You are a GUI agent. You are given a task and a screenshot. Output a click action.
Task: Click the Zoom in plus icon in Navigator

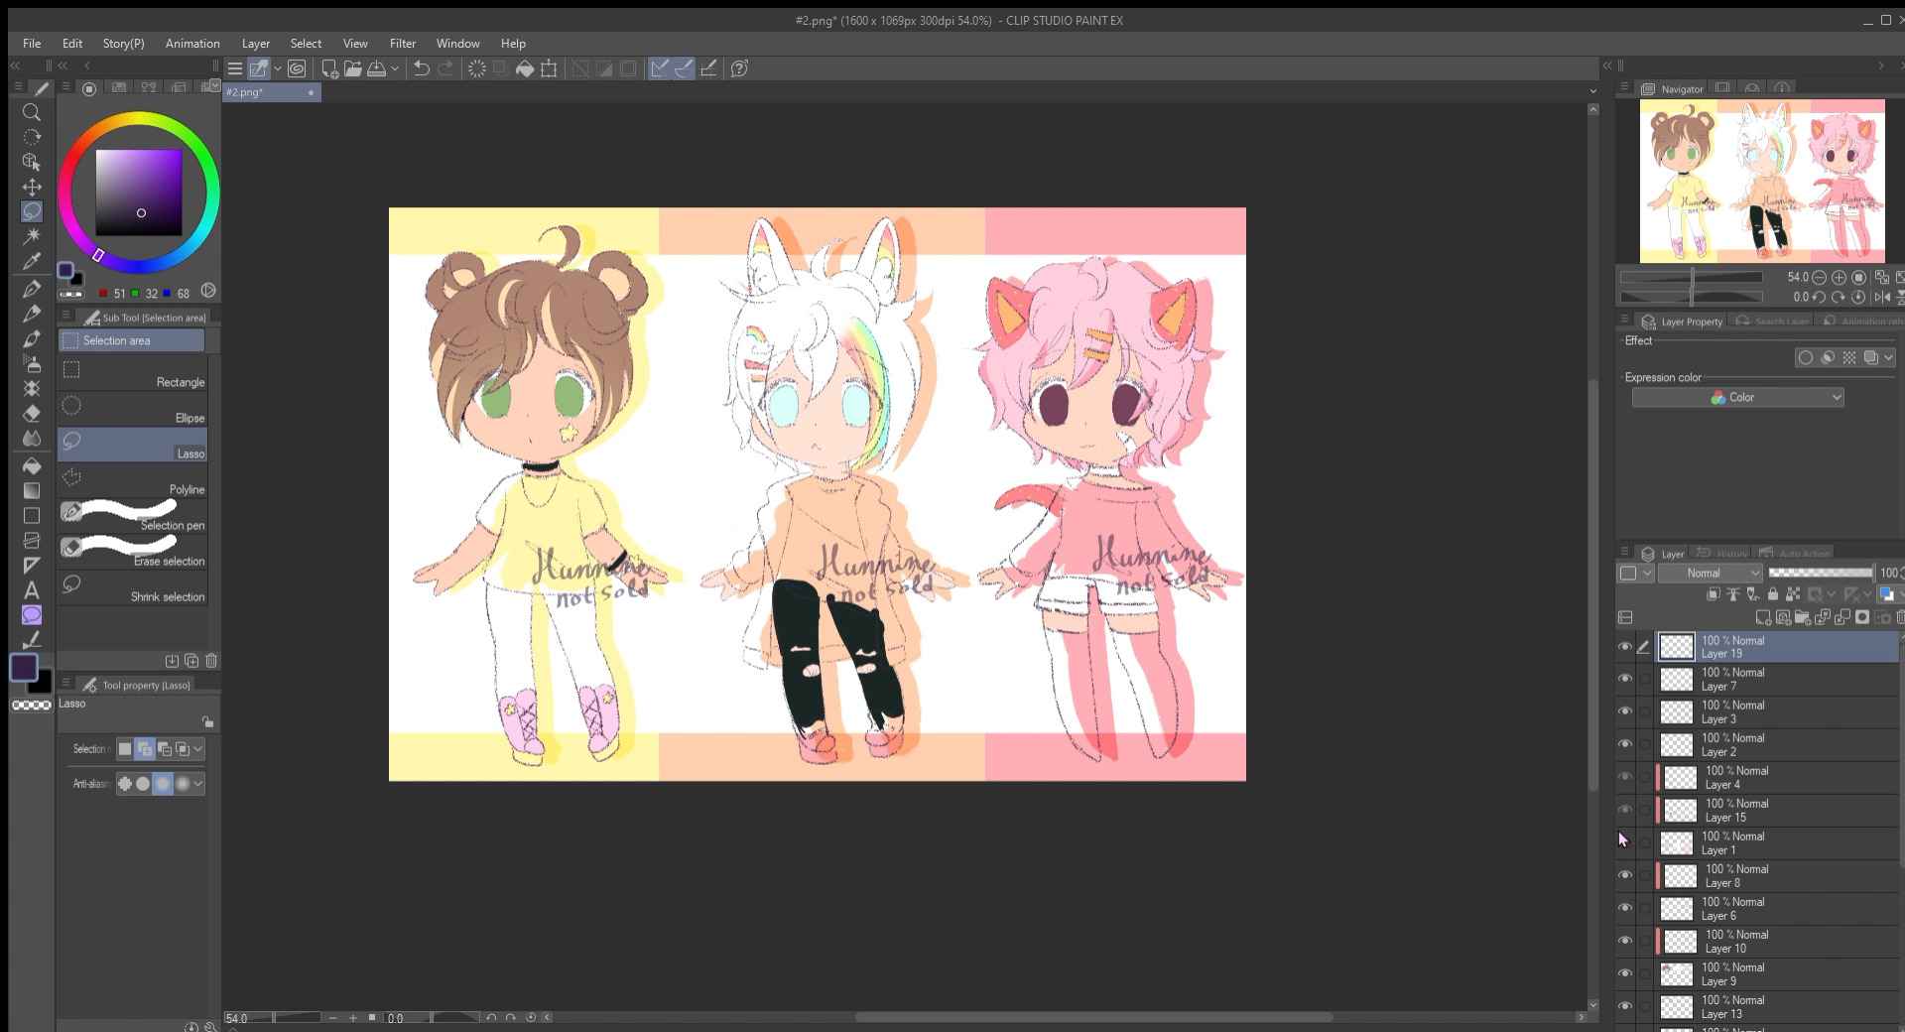click(x=1840, y=277)
